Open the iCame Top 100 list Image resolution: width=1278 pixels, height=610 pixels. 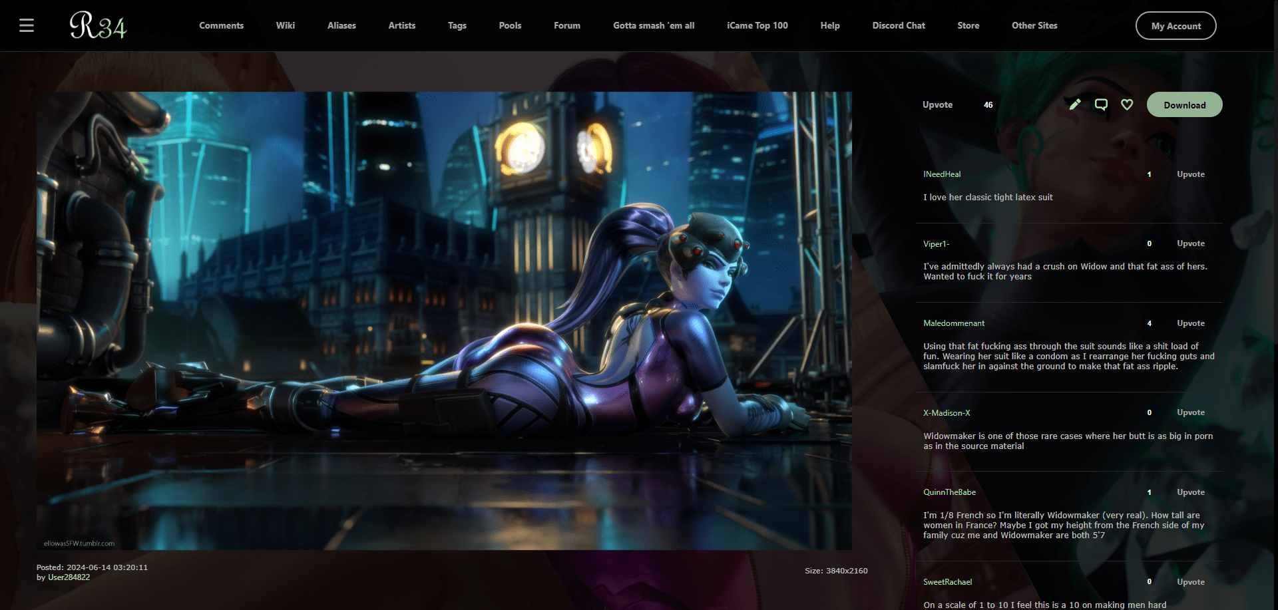[757, 25]
